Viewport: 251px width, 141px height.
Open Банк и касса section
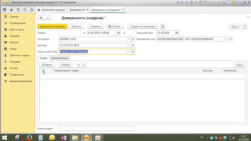(x=16, y=30)
